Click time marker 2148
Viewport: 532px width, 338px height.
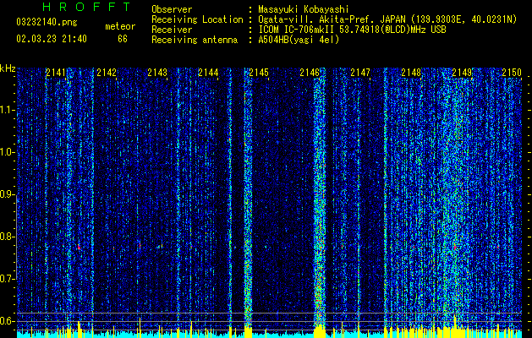point(411,73)
